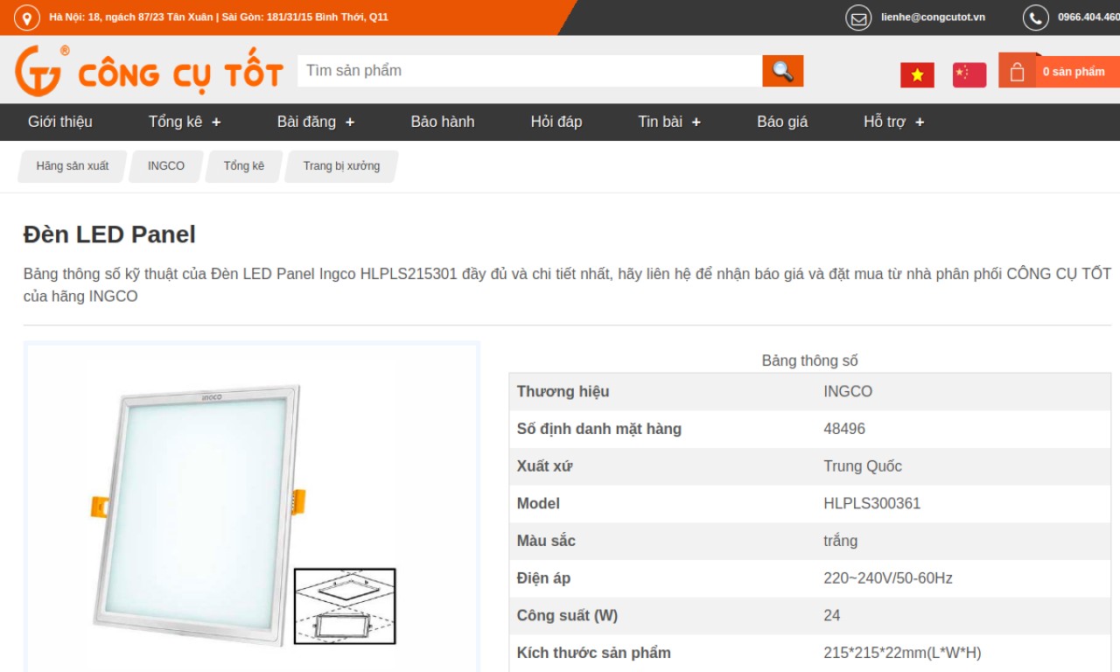The height and width of the screenshot is (672, 1120).
Task: Go to 'Tổng kê' breadcrumb
Action: click(x=244, y=166)
